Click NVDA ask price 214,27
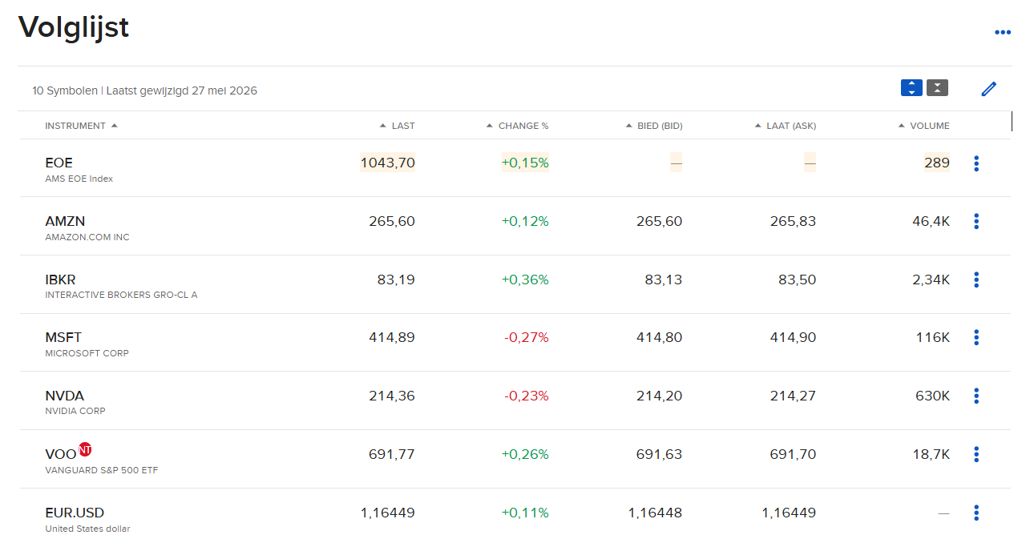This screenshot has width=1026, height=543. coord(793,396)
